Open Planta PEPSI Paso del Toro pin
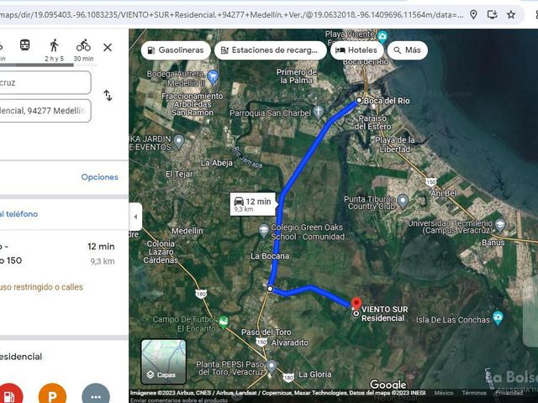This screenshot has height=403, width=538. [x=272, y=366]
